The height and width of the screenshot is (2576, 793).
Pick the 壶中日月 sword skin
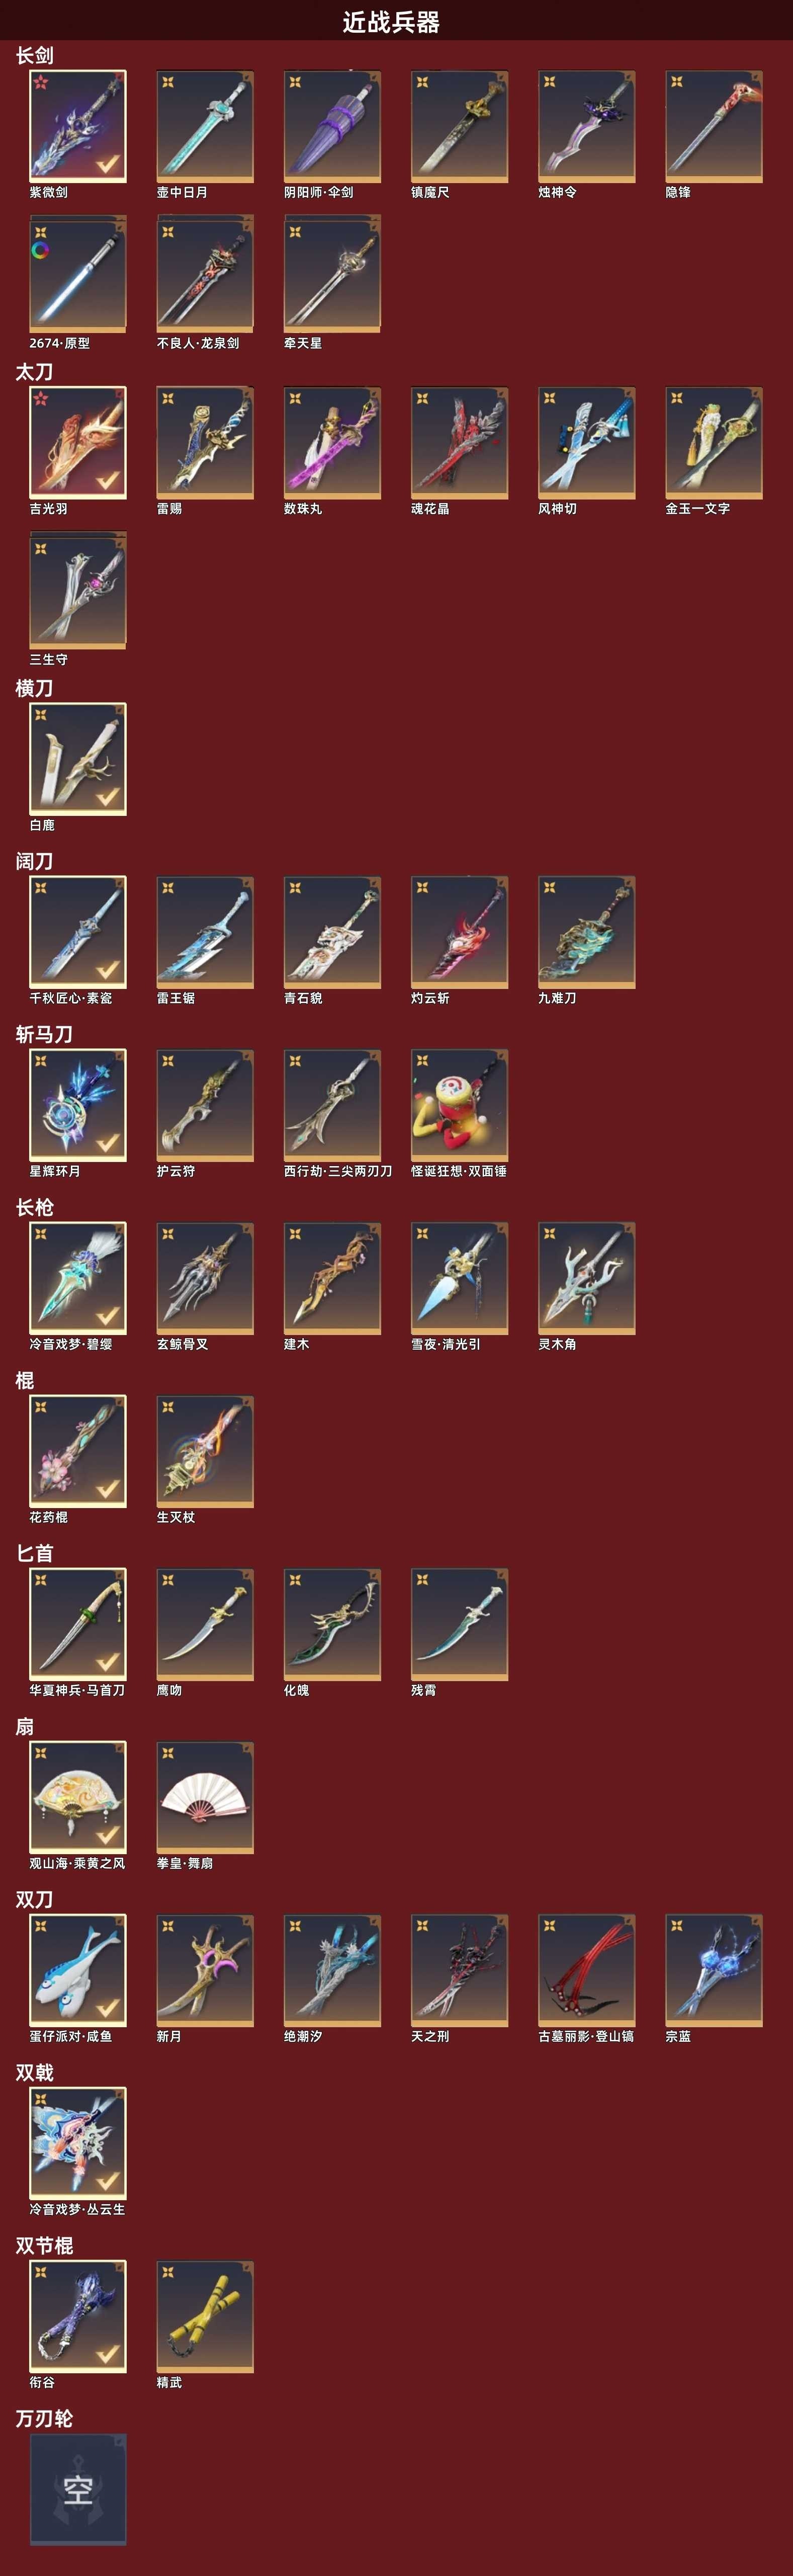tap(205, 126)
